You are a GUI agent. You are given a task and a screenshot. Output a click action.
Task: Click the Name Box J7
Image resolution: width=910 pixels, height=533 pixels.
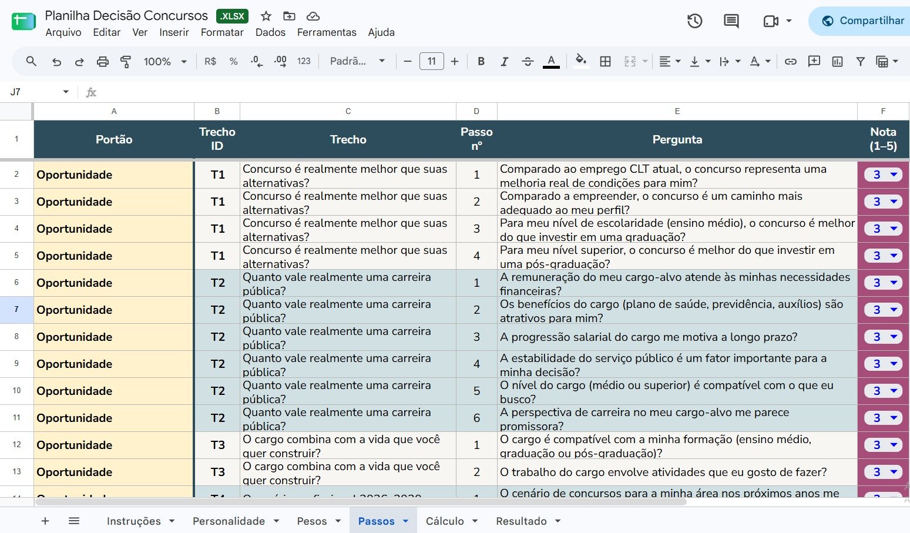39,92
